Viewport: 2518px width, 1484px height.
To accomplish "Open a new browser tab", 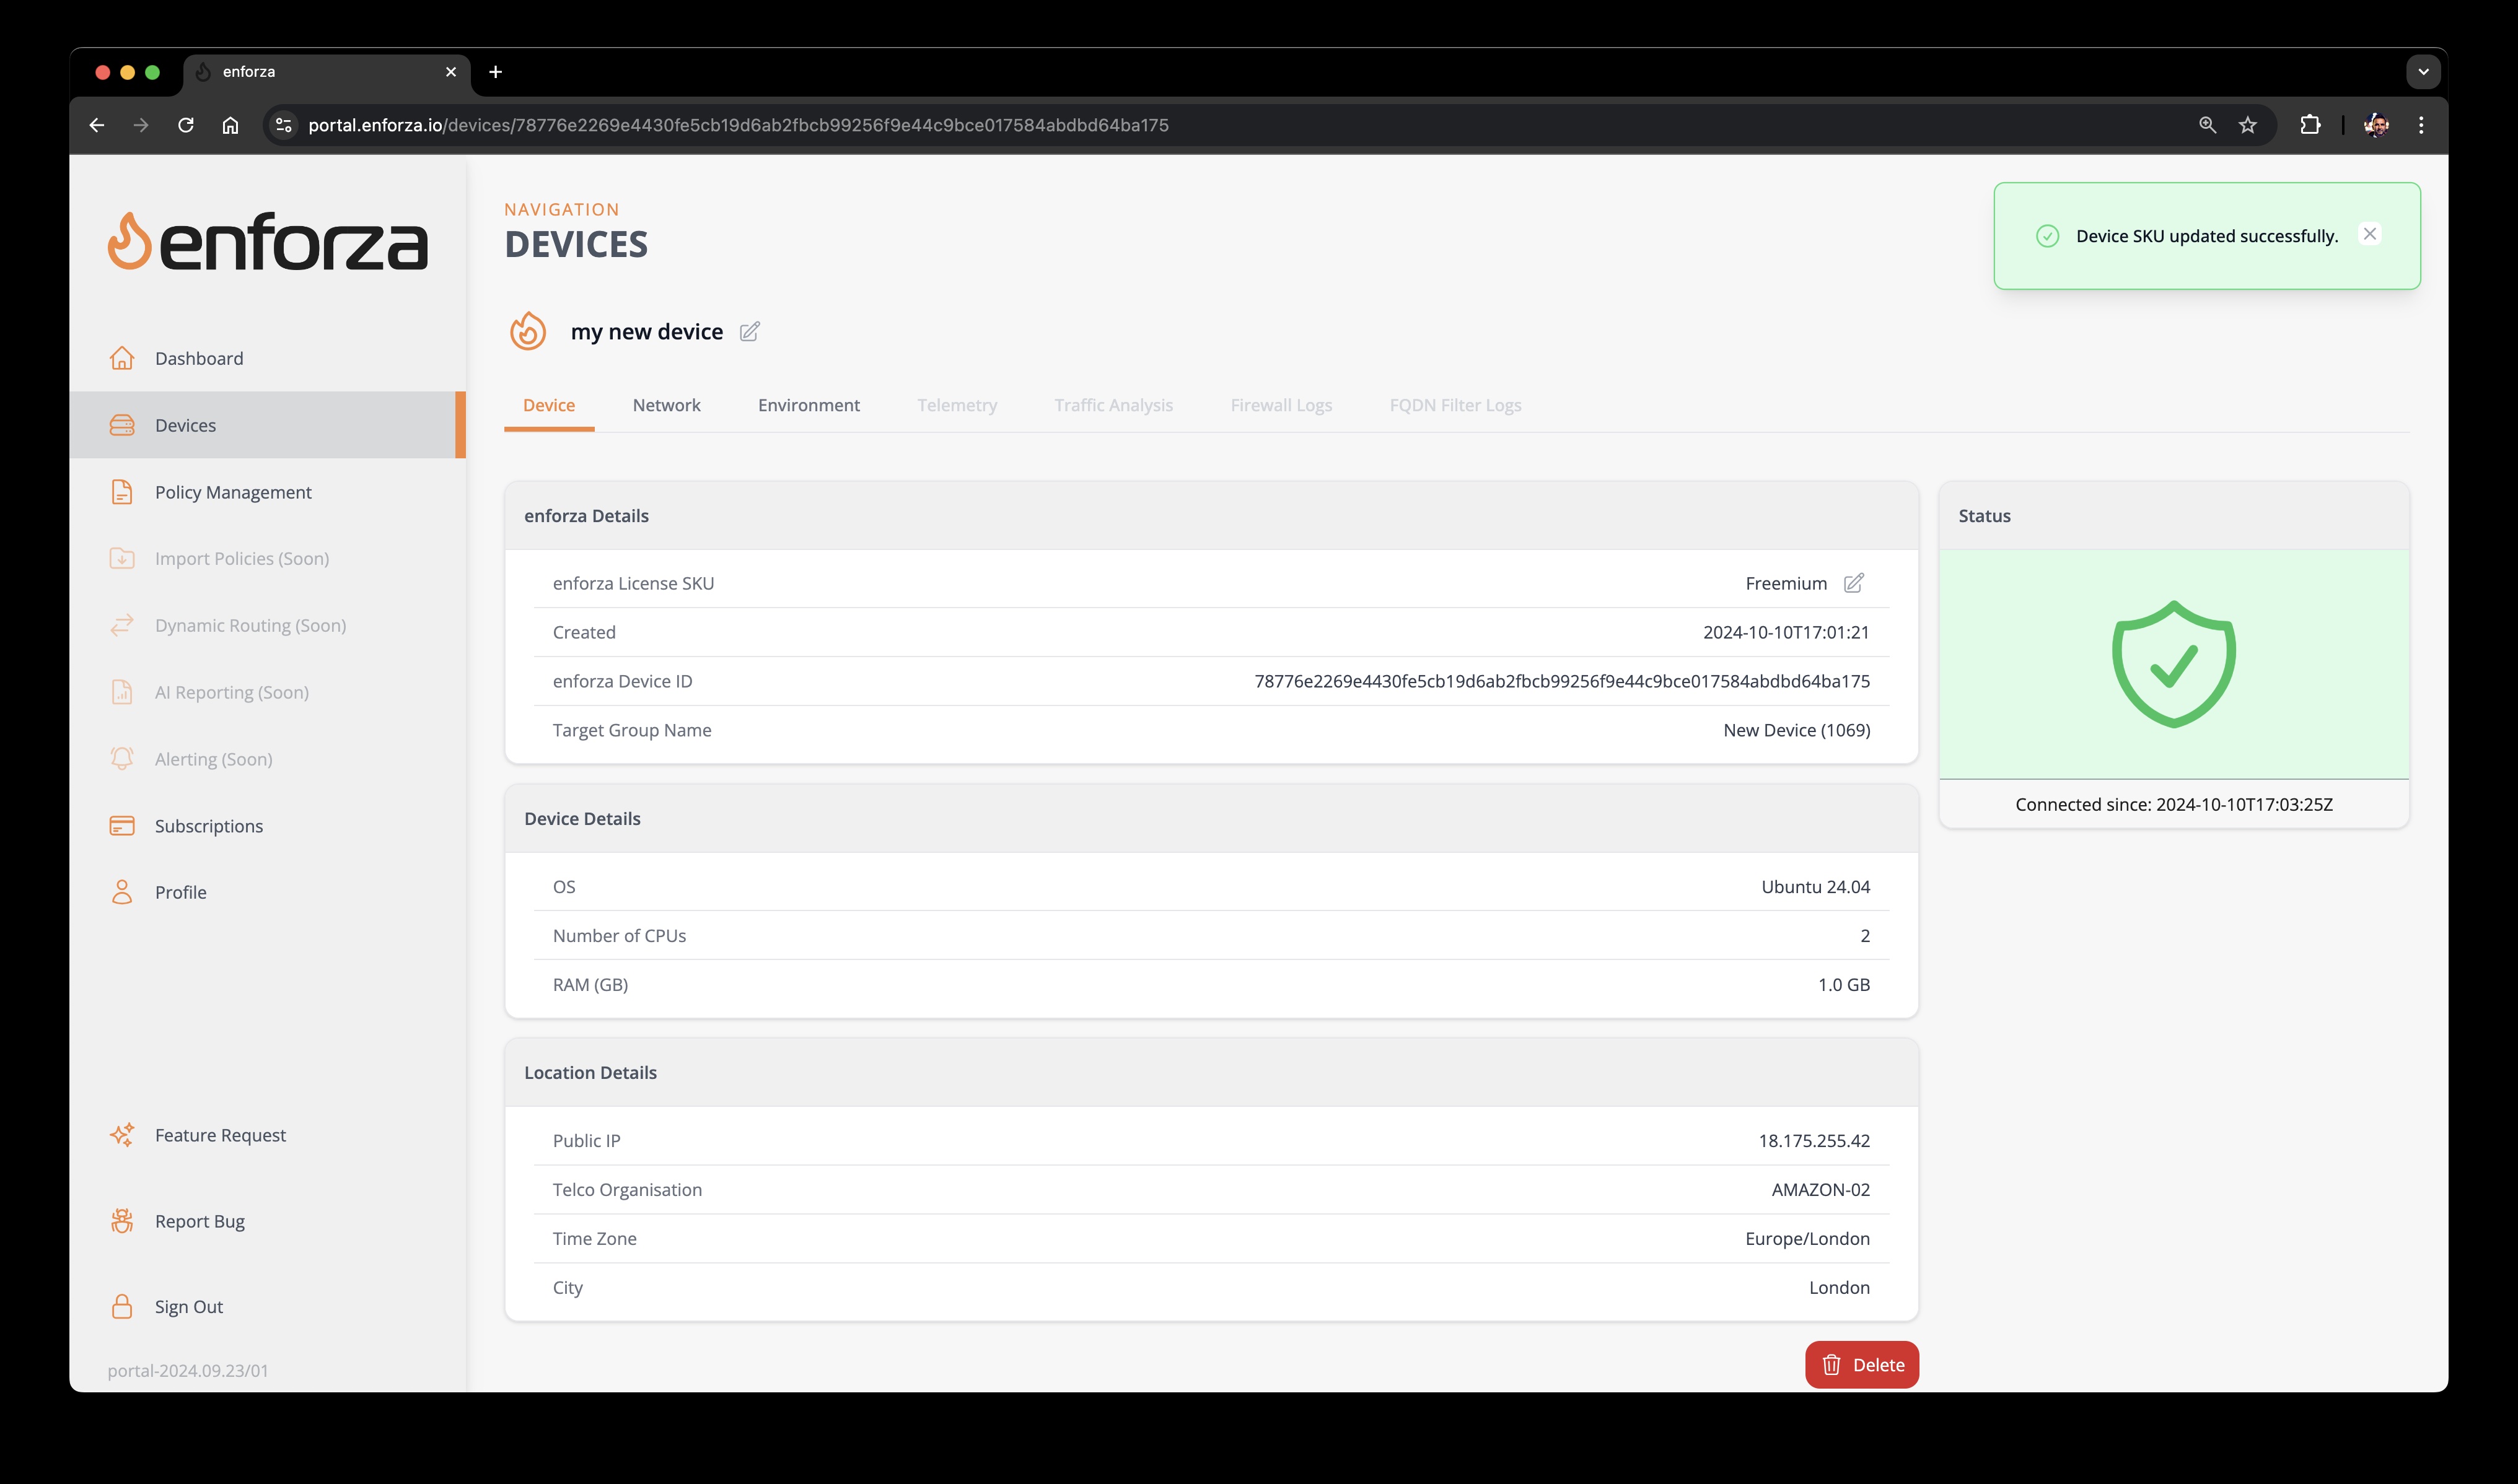I will pyautogui.click(x=495, y=72).
